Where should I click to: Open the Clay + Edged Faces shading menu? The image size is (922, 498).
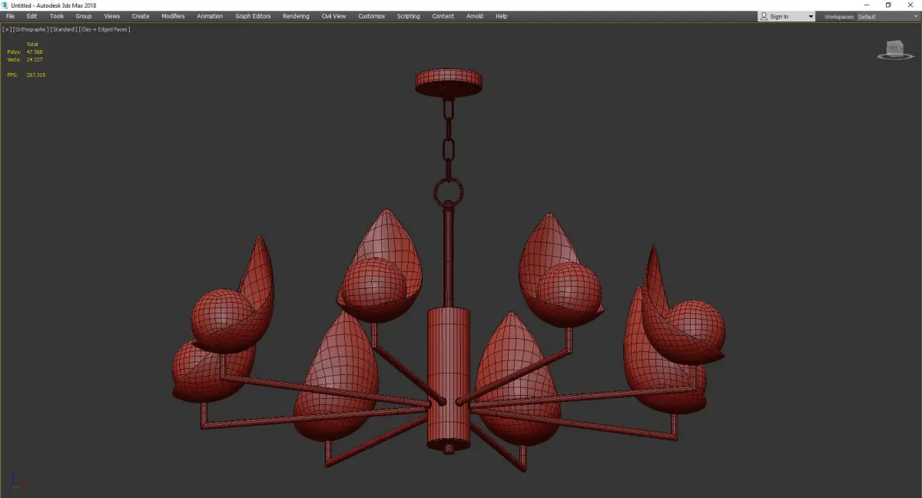coord(104,29)
